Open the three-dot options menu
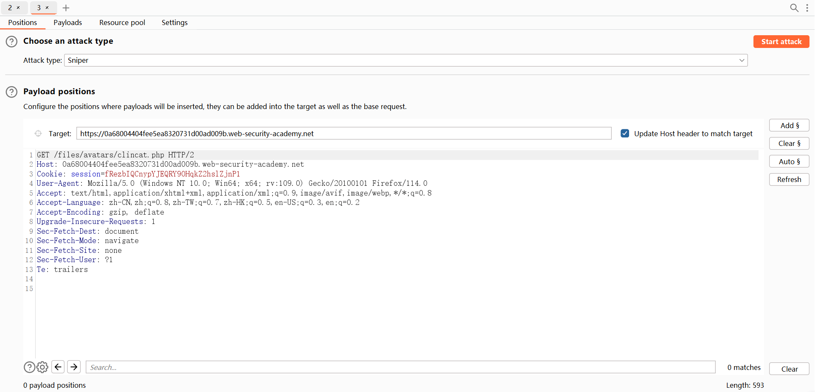Image resolution: width=815 pixels, height=392 pixels. tap(807, 8)
